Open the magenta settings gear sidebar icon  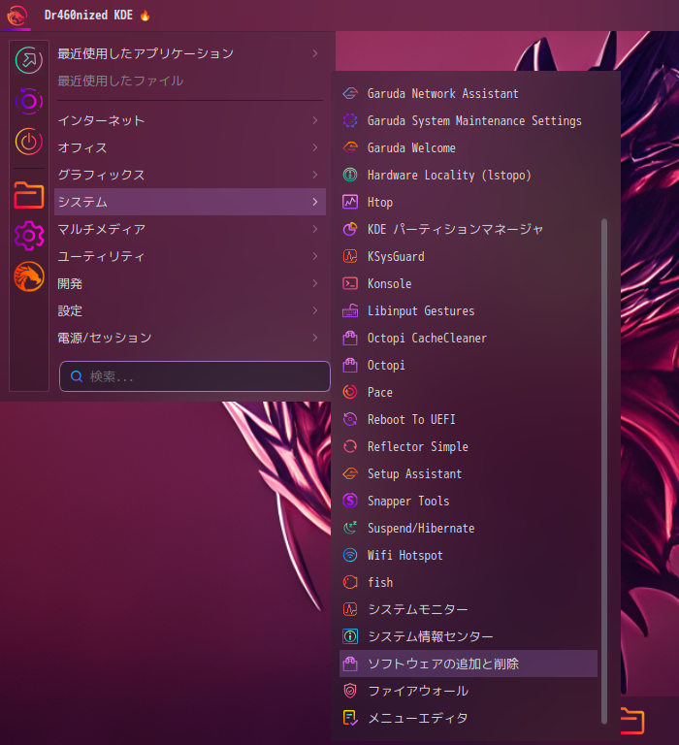pyautogui.click(x=29, y=236)
